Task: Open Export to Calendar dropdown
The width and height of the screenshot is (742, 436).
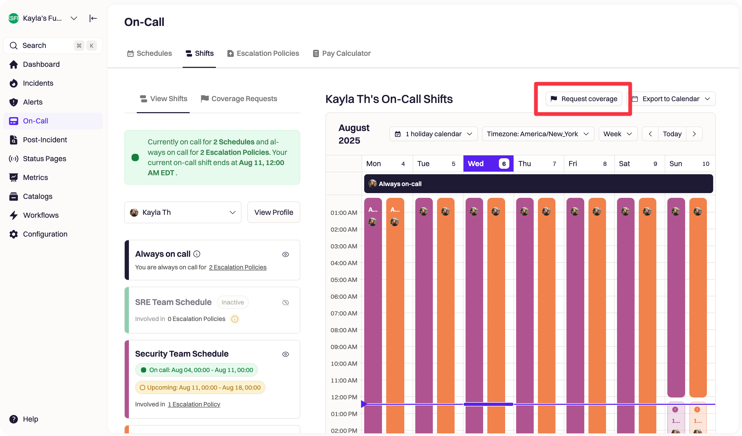Action: coord(671,99)
